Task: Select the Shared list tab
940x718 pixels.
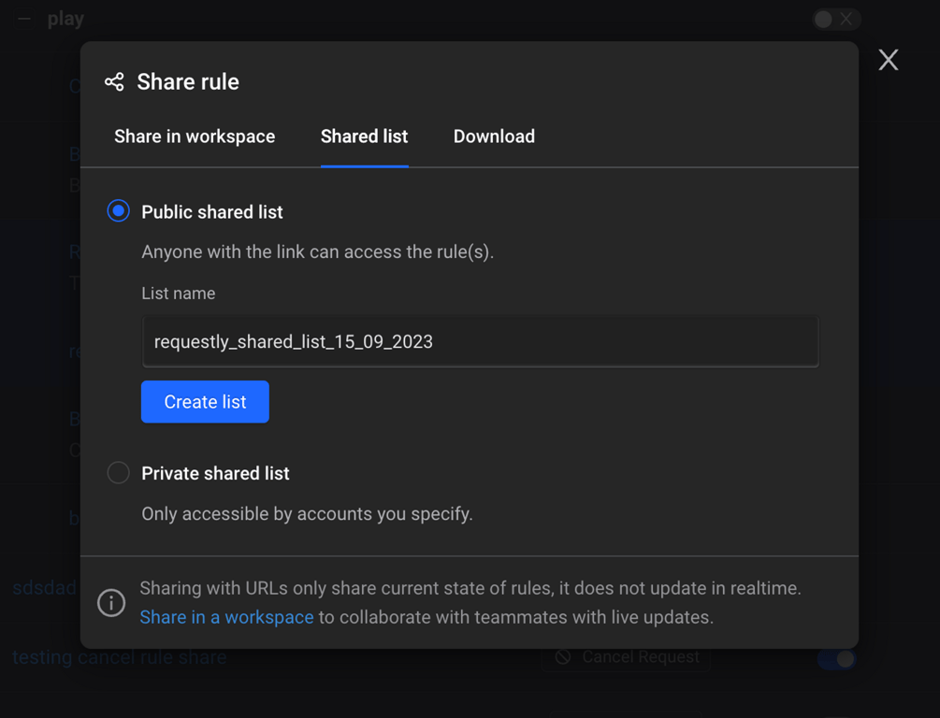Action: 364,136
